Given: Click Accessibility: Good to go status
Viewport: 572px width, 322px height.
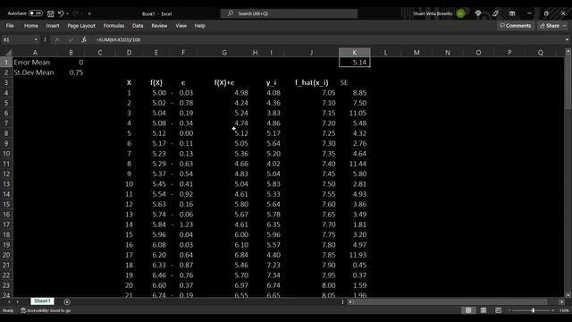Looking at the screenshot, I should (x=46, y=310).
